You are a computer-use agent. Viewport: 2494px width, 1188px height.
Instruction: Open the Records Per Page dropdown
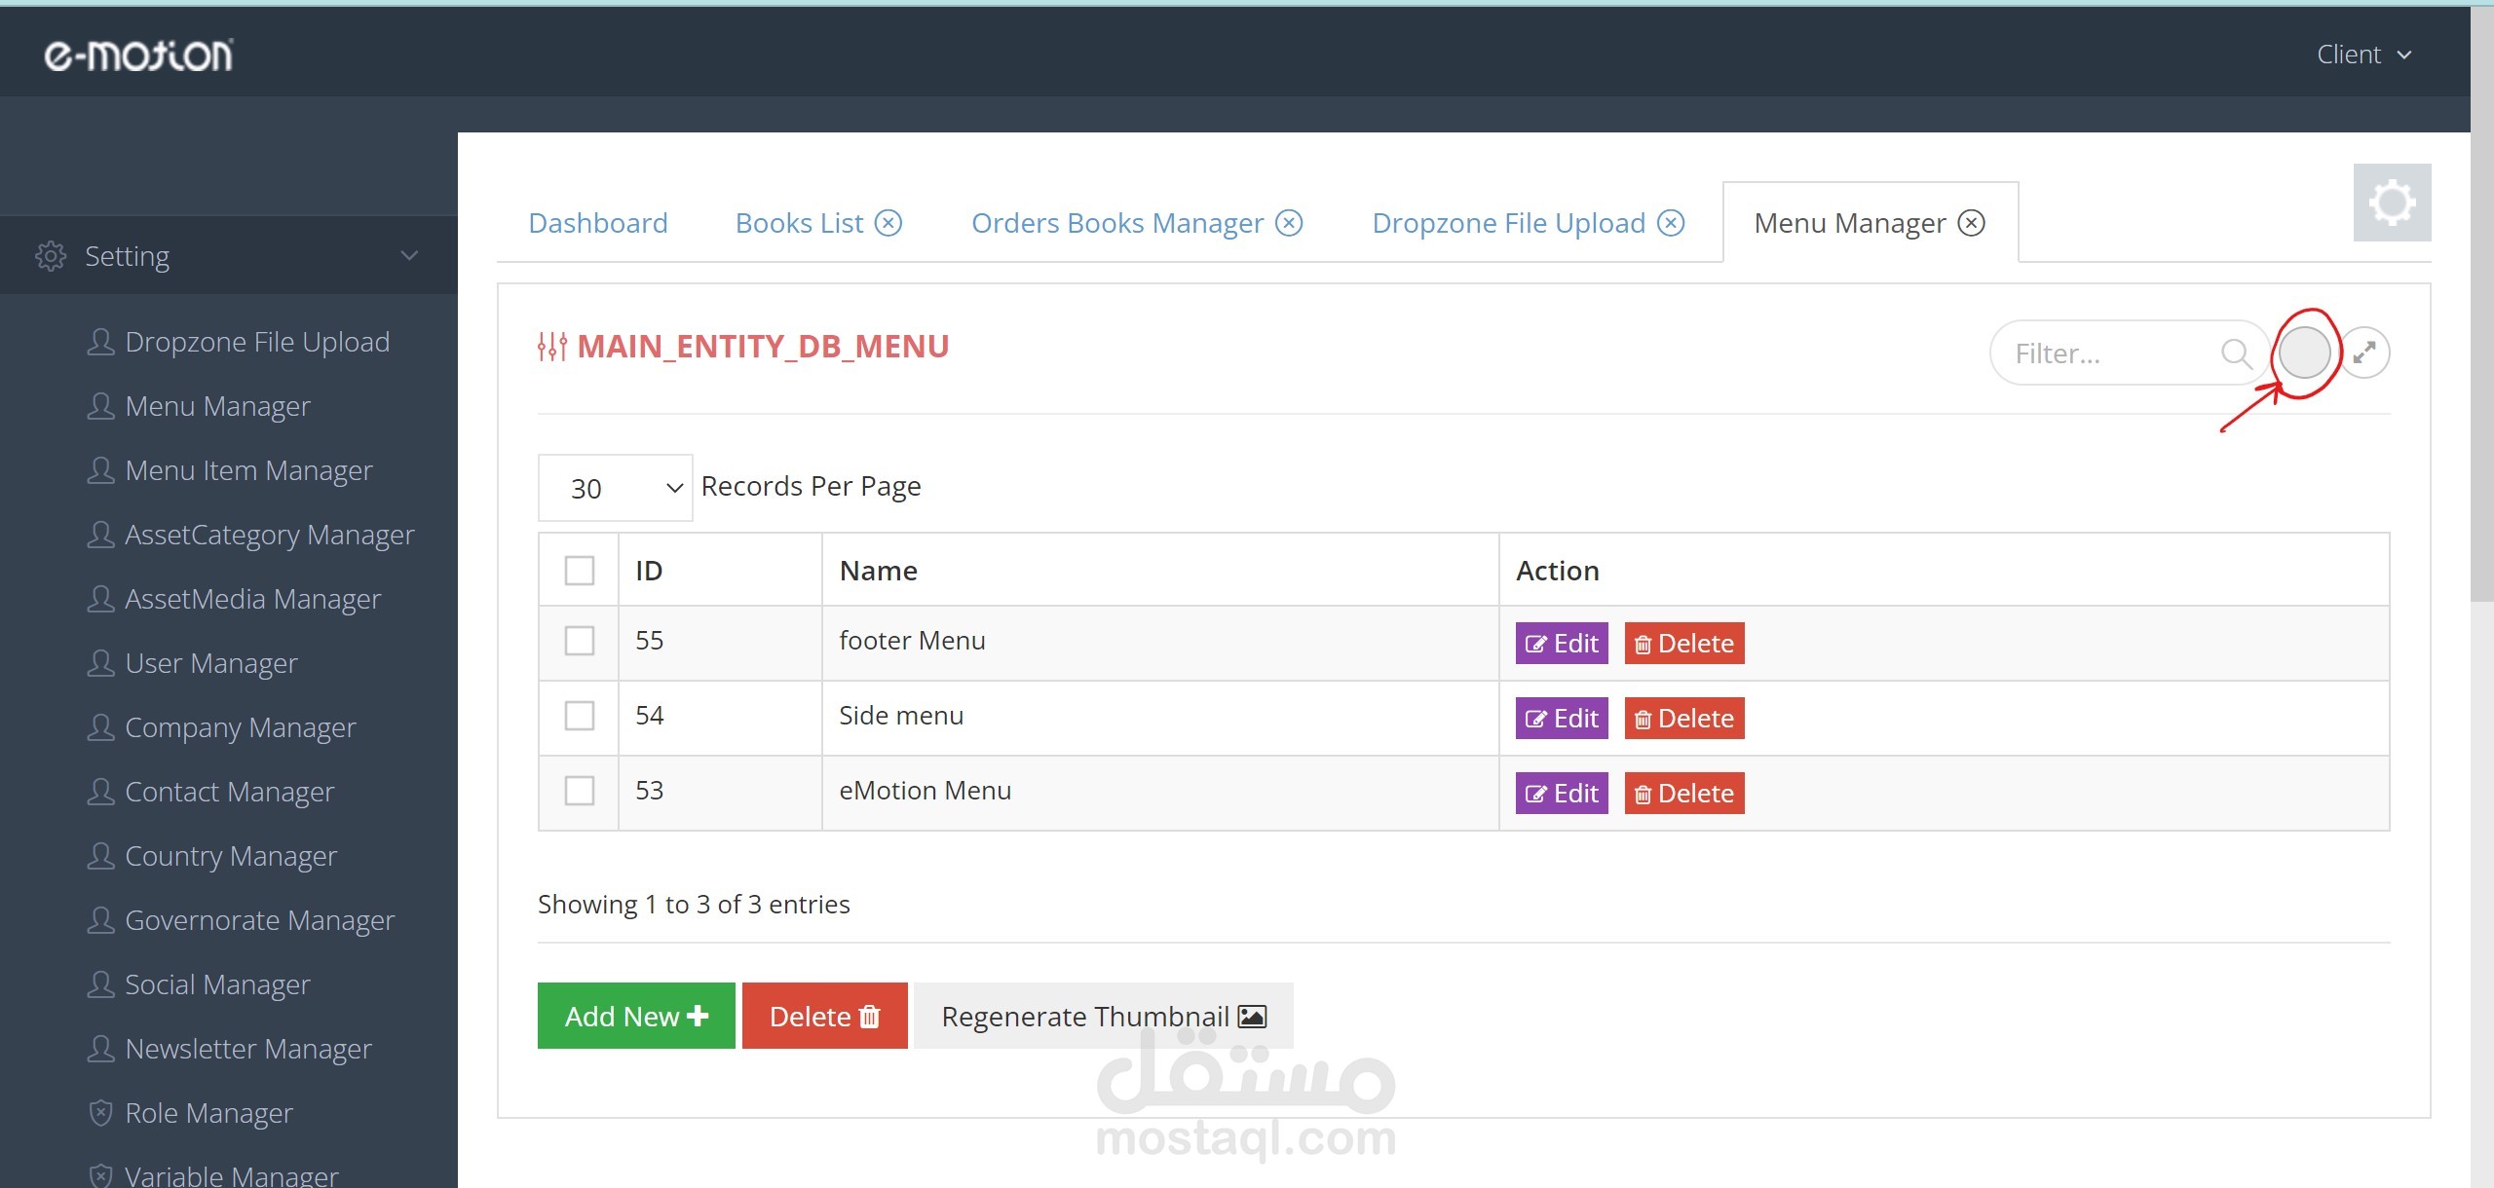[x=615, y=487]
